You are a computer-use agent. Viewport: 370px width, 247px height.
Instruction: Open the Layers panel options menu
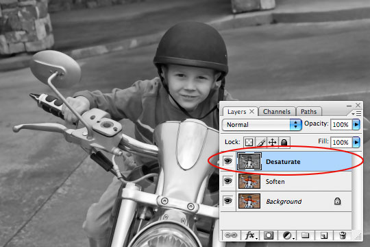(x=356, y=114)
